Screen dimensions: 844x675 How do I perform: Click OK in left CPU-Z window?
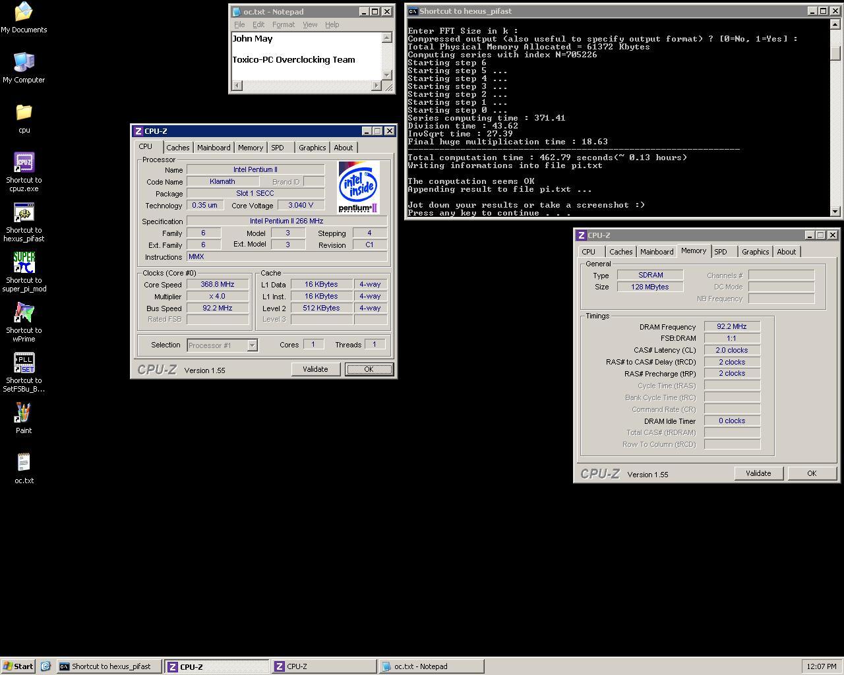click(369, 369)
